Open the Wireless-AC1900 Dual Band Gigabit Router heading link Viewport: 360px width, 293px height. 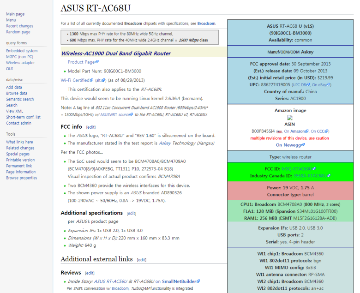(116, 54)
